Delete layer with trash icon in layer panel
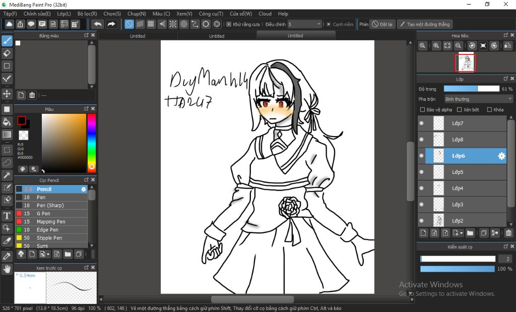516x312 pixels. pyautogui.click(x=508, y=233)
